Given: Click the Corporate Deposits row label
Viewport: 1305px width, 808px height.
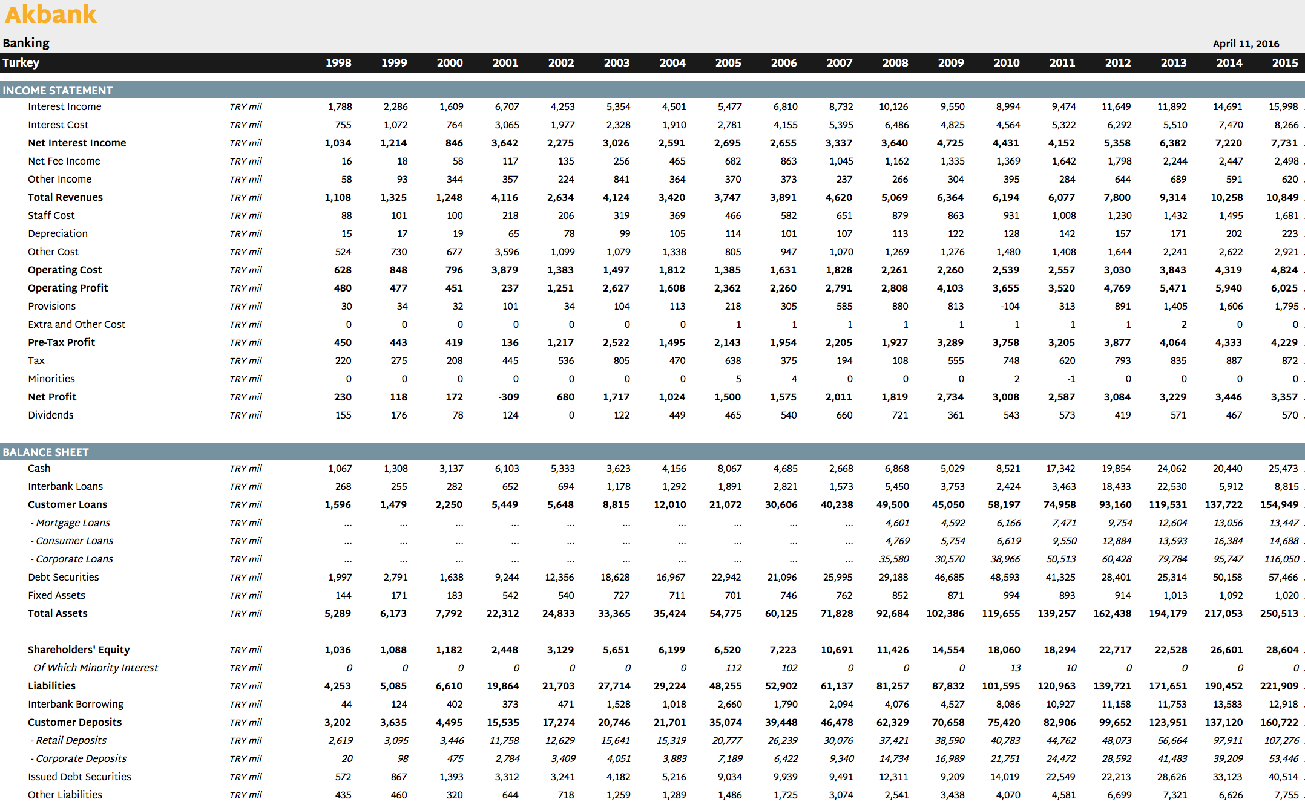Looking at the screenshot, I should [79, 758].
